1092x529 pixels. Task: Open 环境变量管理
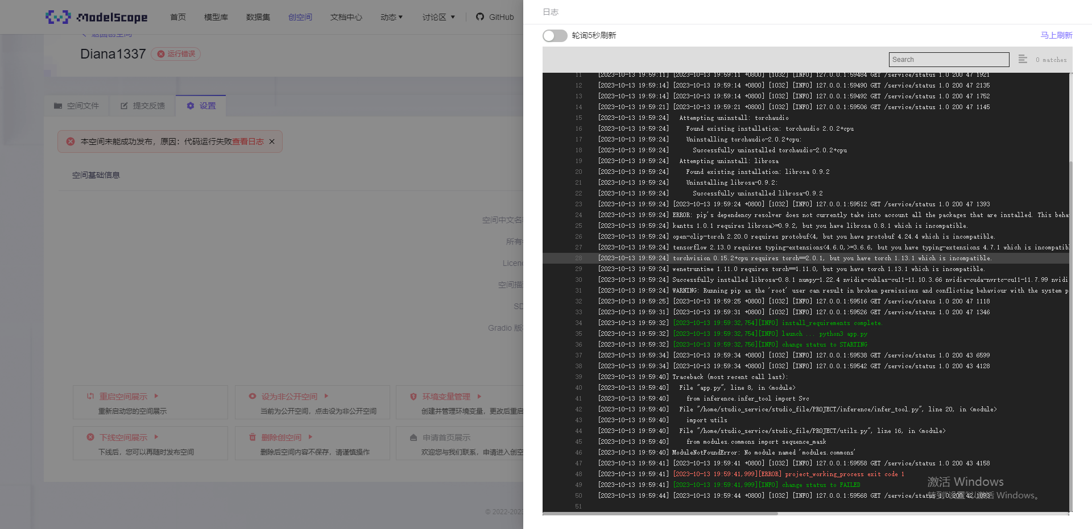pos(446,397)
